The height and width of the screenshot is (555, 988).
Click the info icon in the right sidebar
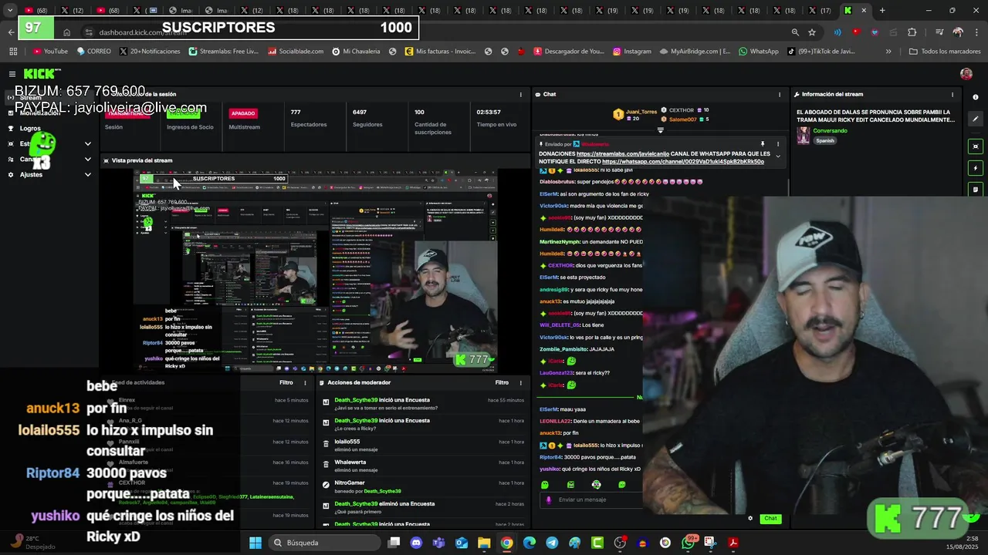(976, 97)
